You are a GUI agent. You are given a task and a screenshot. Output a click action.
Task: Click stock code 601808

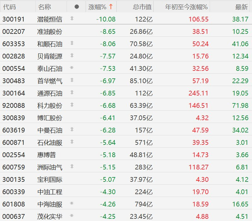[14, 204]
